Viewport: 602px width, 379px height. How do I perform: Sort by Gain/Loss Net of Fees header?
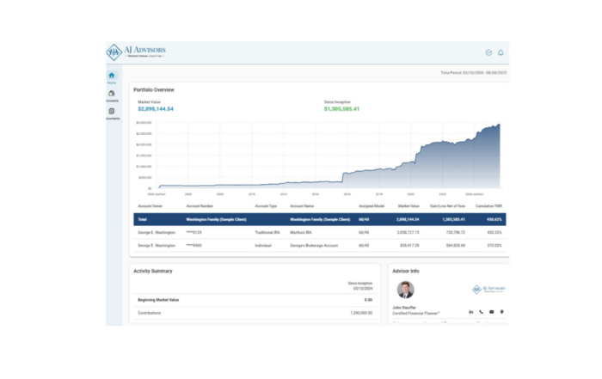pos(447,206)
